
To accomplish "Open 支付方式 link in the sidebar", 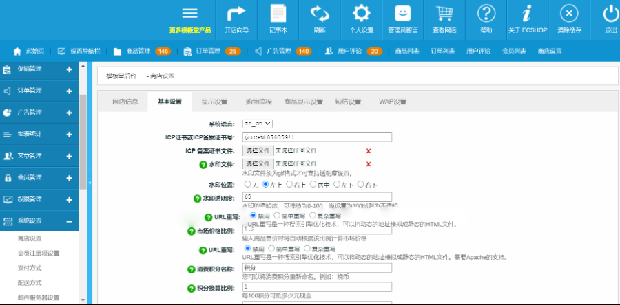I will [x=30, y=268].
